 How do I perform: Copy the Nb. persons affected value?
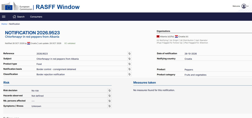tap(109, 101)
